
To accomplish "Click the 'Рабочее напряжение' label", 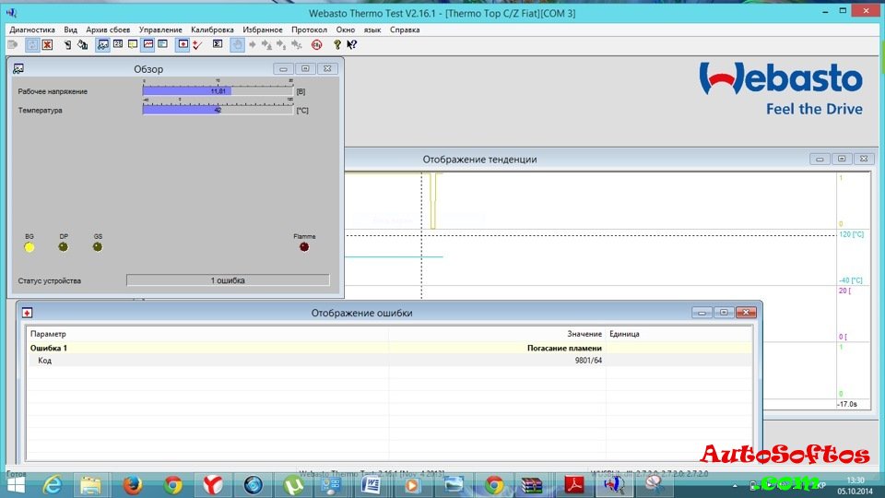I will 53,91.
